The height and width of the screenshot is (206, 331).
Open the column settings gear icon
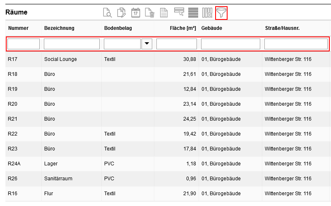207,13
